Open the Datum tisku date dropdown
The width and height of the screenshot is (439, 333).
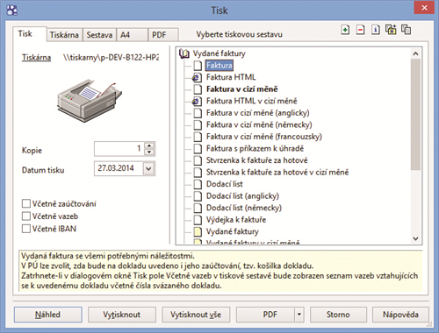148,168
